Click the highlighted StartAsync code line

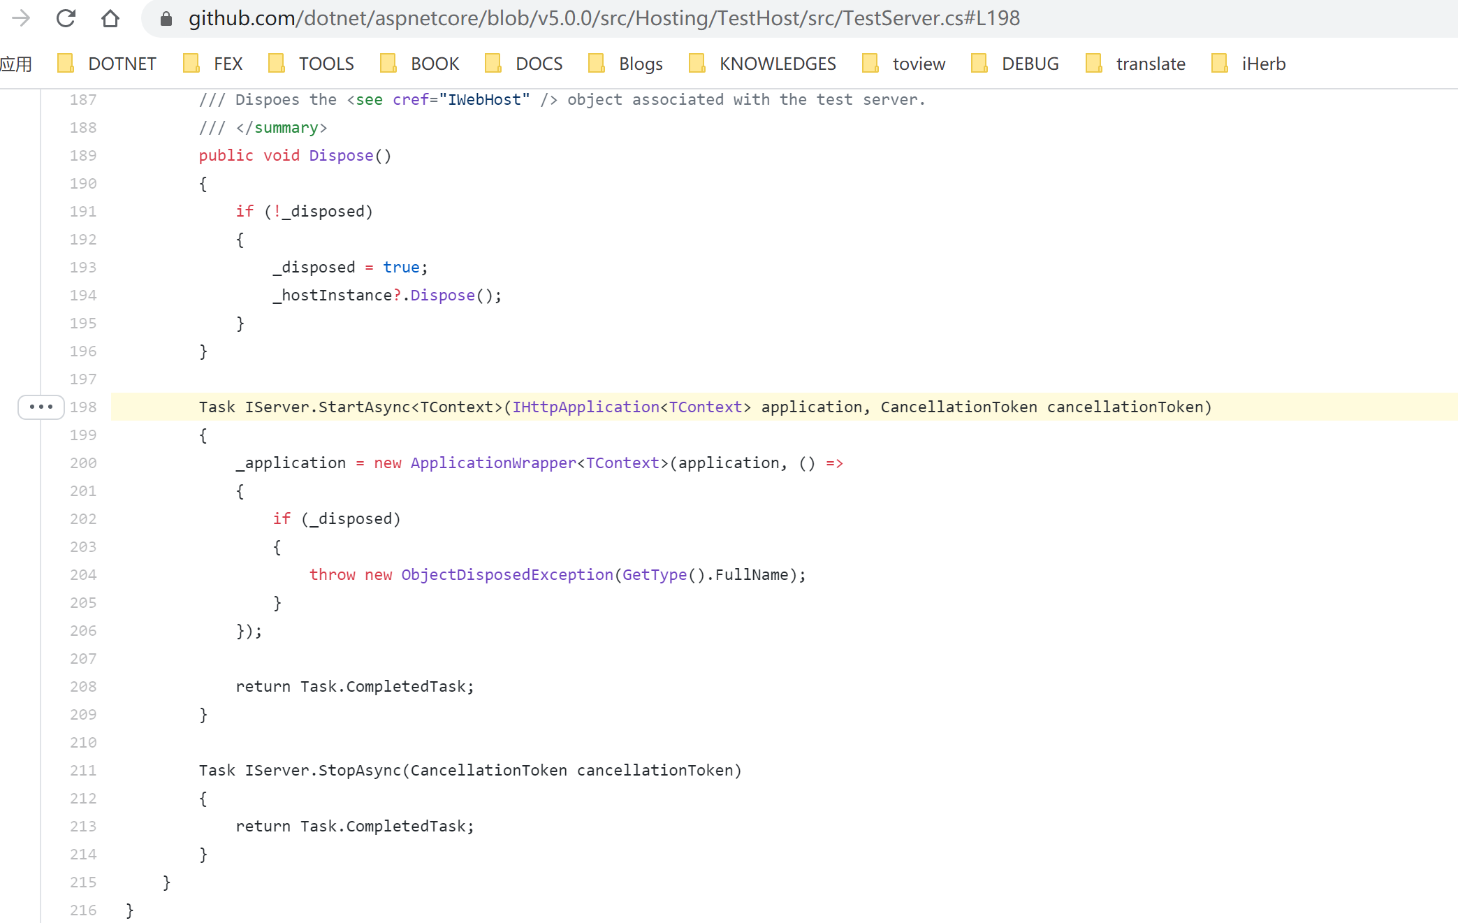[704, 407]
